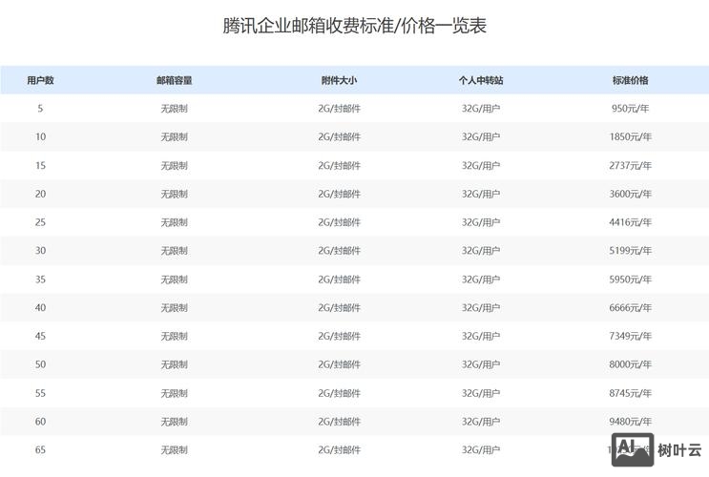
Task: Click the page title 腾讯企业邮箱收费标准/价格一览表
Action: tap(355, 26)
